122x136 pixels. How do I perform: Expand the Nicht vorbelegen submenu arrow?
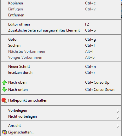pyautogui.click(x=118, y=117)
